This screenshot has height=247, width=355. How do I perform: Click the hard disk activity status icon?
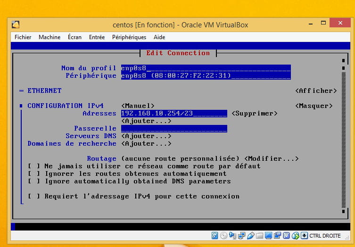[x=215, y=236]
